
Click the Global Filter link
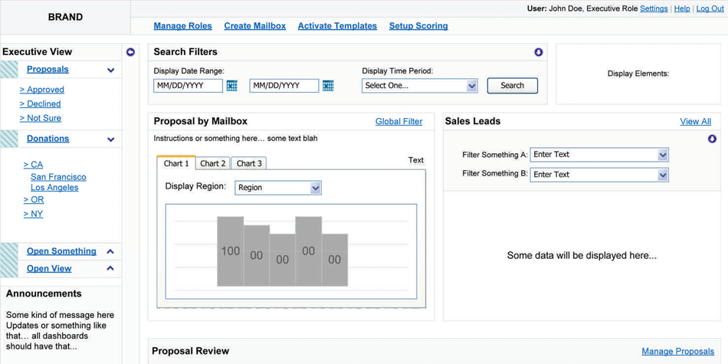[x=398, y=122]
